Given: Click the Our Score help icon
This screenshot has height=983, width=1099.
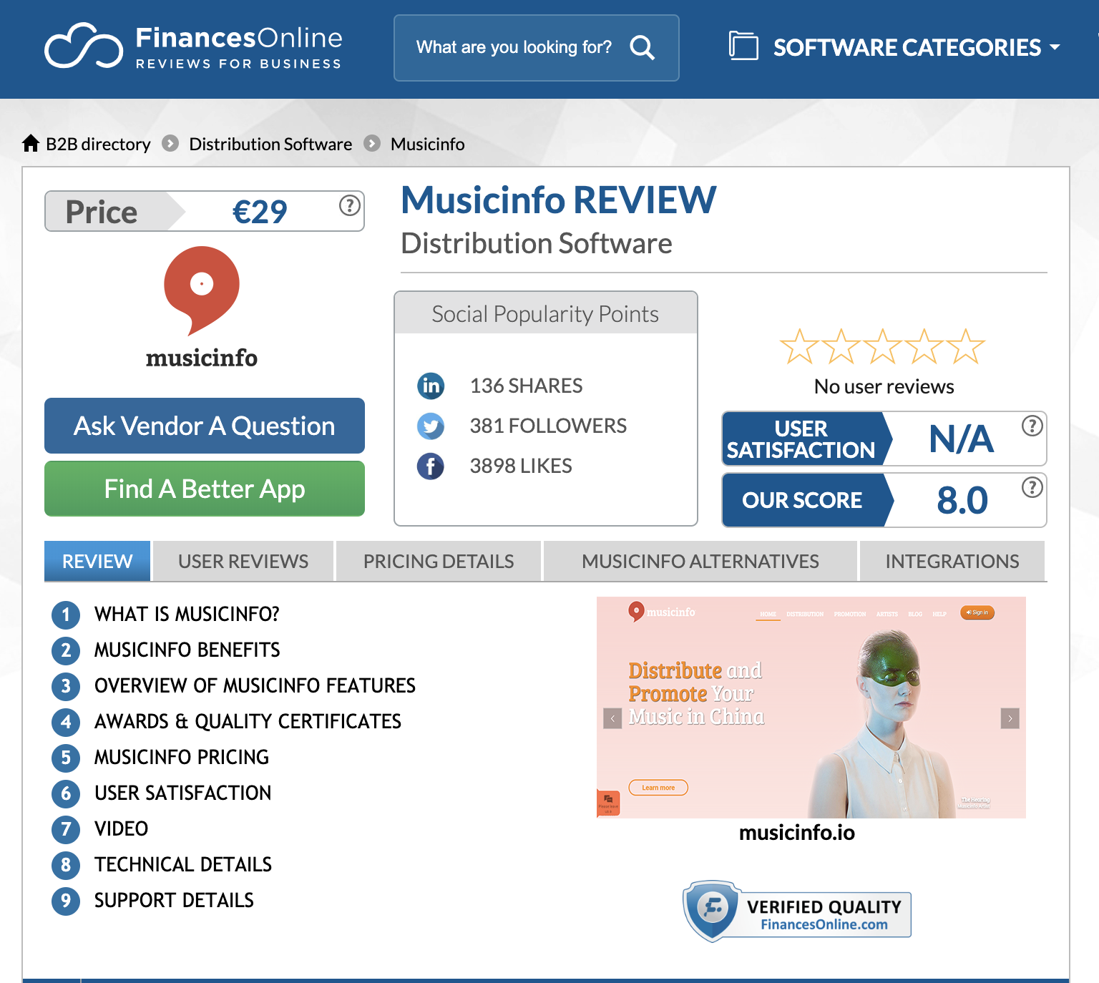Looking at the screenshot, I should click(1032, 487).
